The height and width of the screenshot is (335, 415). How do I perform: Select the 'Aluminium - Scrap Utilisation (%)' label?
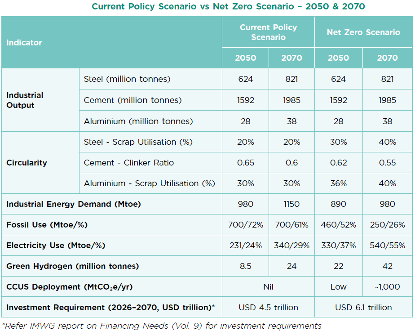[149, 183]
